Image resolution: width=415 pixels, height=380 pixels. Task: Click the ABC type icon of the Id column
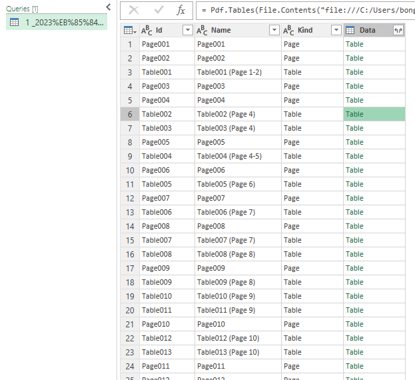[147, 30]
